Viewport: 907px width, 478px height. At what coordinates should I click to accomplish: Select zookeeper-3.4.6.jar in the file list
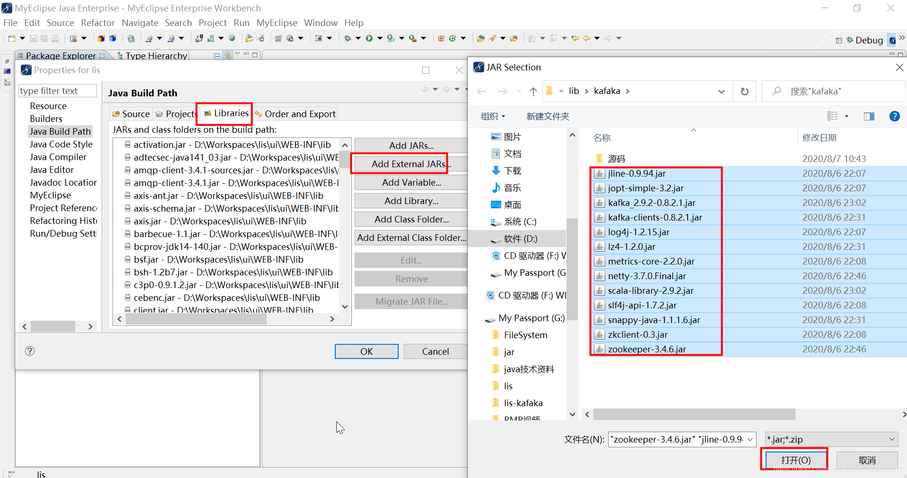(x=647, y=349)
